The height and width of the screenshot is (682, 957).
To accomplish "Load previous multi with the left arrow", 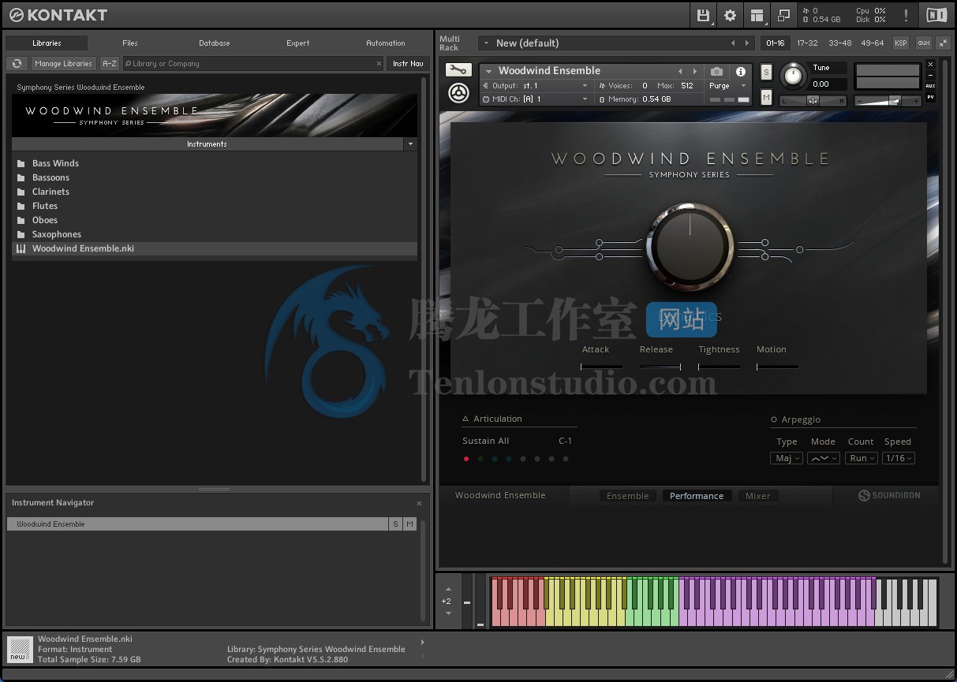I will pyautogui.click(x=733, y=43).
